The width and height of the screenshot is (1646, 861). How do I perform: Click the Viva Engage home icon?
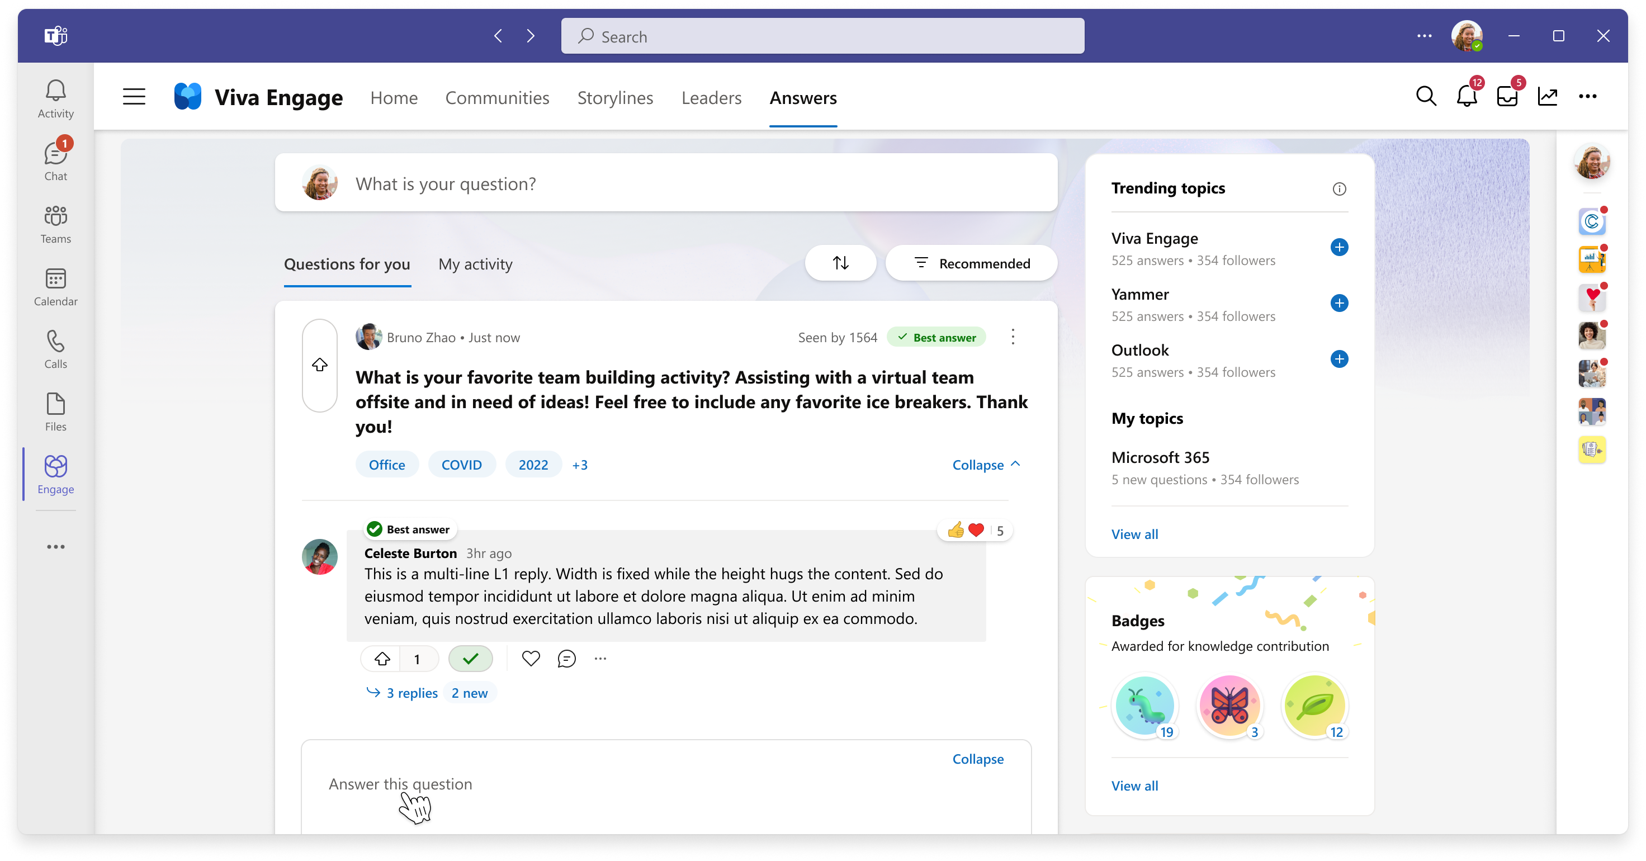187,97
